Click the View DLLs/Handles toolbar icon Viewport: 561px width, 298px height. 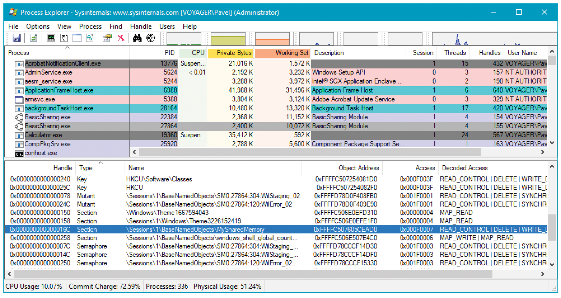[90, 38]
